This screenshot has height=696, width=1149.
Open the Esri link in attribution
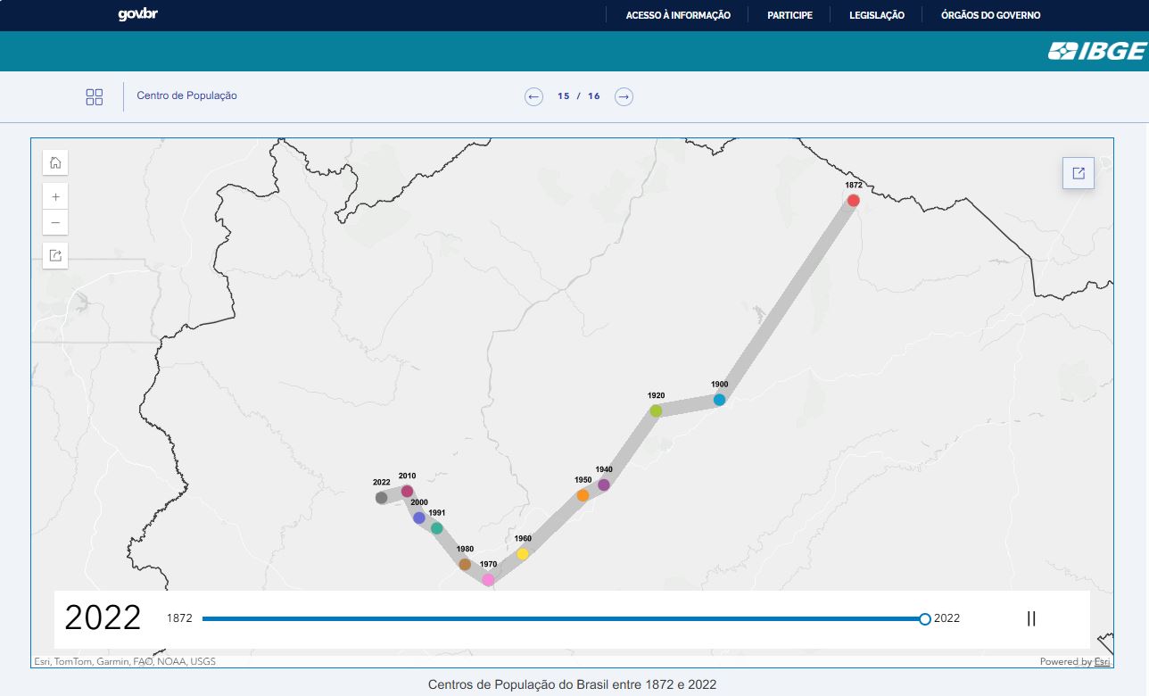1103,662
